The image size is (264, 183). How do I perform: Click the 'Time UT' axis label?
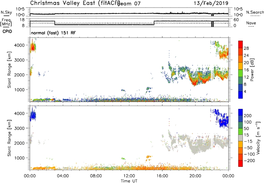pos(129,181)
